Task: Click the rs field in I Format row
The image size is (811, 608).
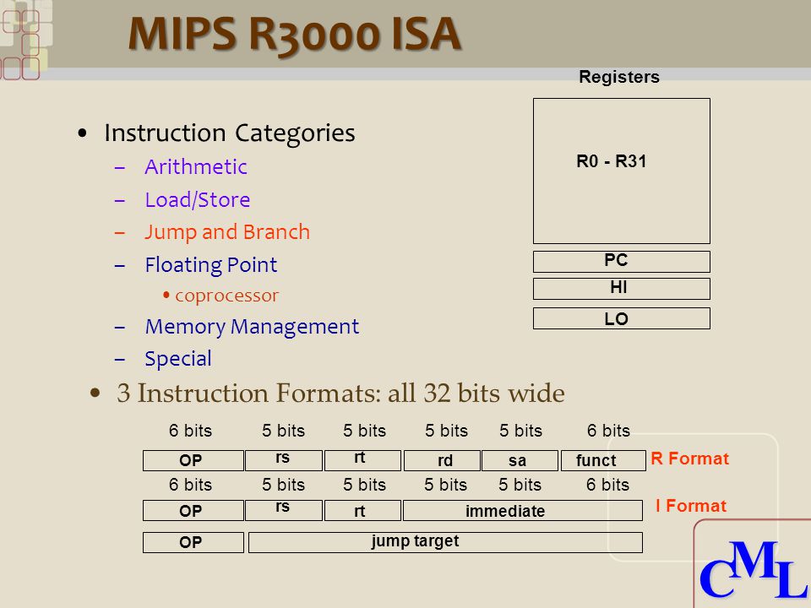Action: click(x=284, y=510)
